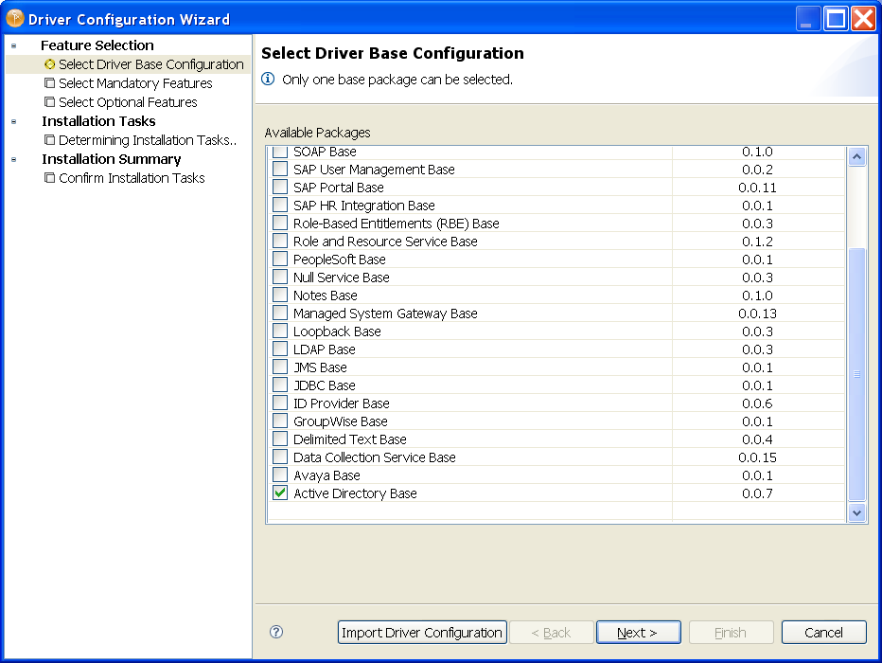
Task: Select the Confirm Installation Tasks step
Action: pyautogui.click(x=132, y=178)
